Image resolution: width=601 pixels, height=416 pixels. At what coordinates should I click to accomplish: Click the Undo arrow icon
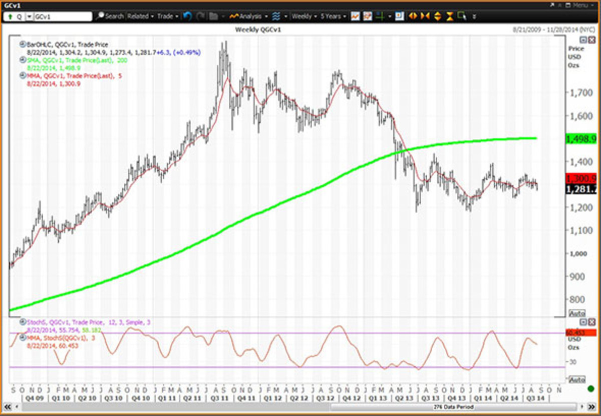click(186, 16)
